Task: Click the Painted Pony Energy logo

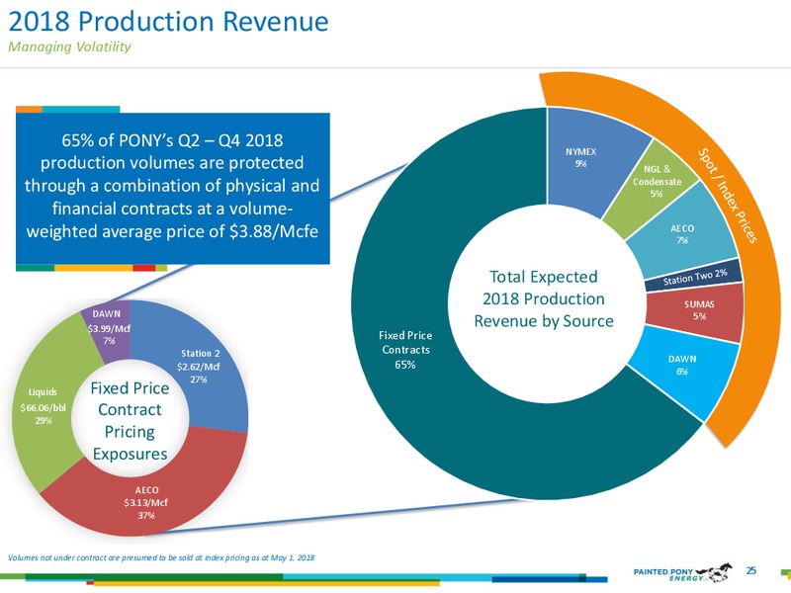Action: tap(682, 572)
